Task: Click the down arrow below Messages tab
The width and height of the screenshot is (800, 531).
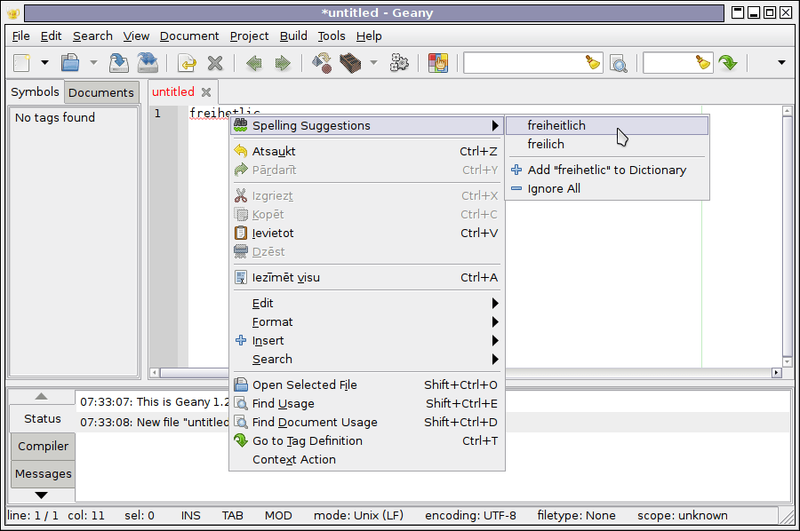Action: click(x=41, y=495)
